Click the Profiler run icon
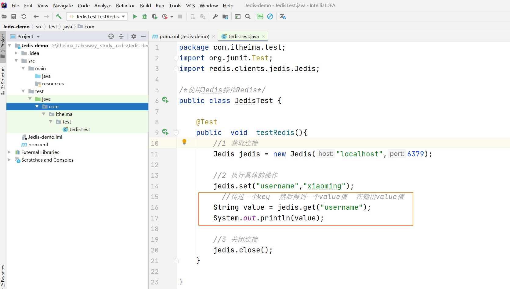This screenshot has width=510, height=289. (x=165, y=16)
